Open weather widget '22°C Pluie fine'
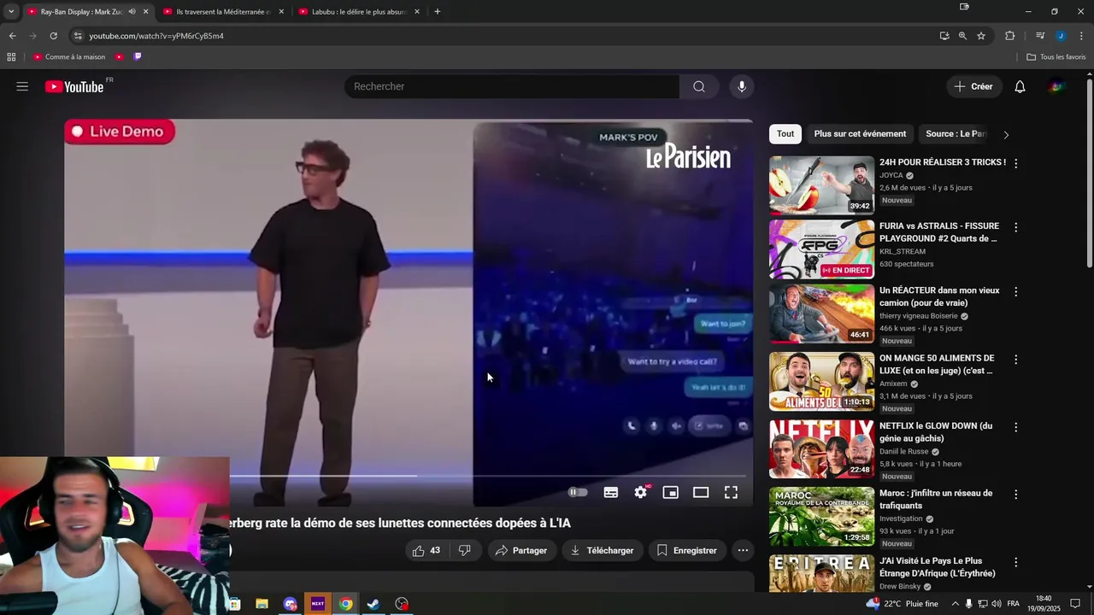The image size is (1094, 615). (x=902, y=604)
